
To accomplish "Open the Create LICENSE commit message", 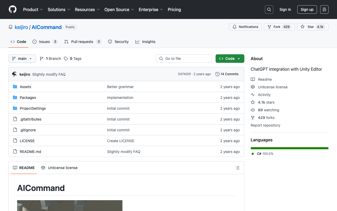I will [x=121, y=141].
